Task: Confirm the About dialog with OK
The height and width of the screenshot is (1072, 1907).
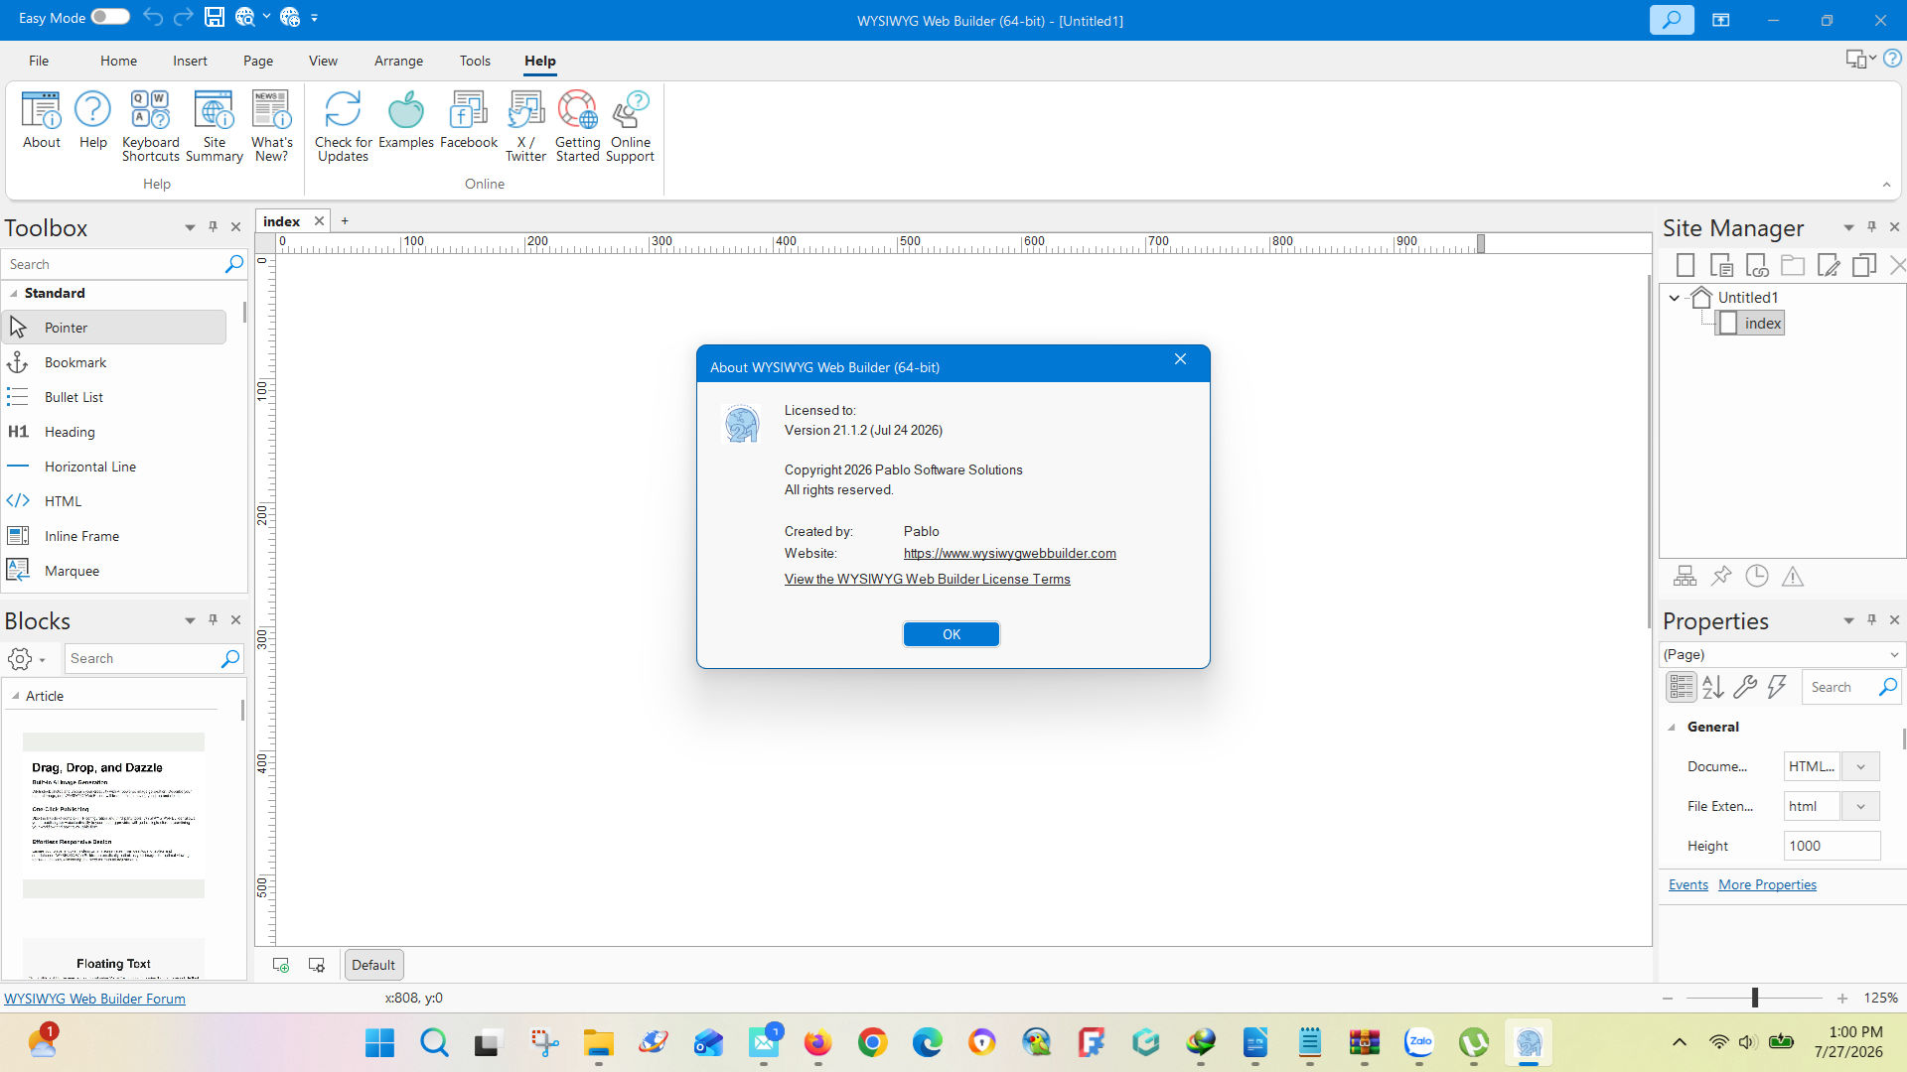Action: (x=952, y=634)
